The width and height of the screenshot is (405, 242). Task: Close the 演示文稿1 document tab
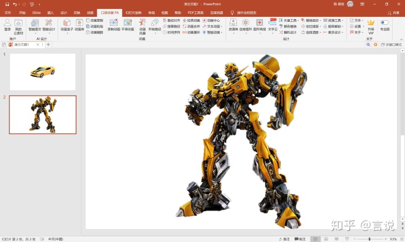(x=38, y=44)
